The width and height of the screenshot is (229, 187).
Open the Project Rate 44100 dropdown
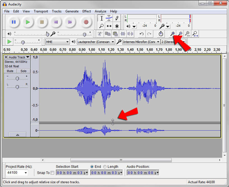click(x=17, y=173)
